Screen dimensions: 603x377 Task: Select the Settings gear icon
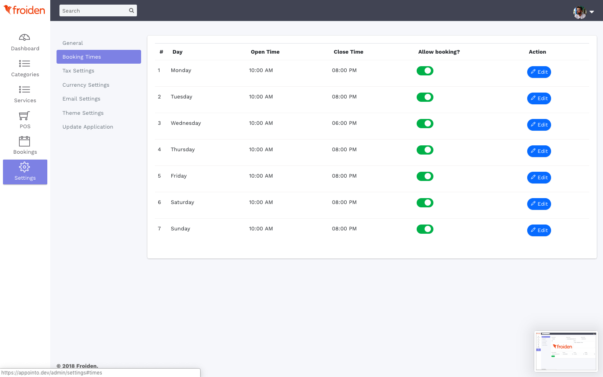25,167
